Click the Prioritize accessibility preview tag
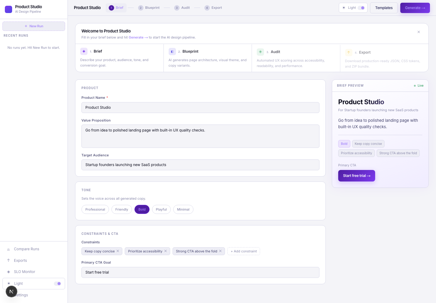 pyautogui.click(x=356, y=153)
